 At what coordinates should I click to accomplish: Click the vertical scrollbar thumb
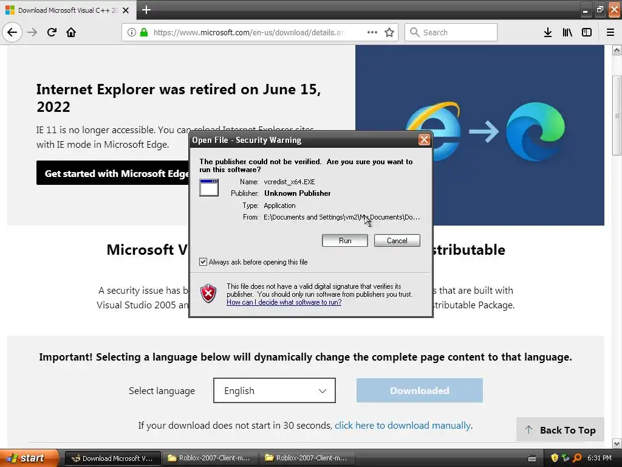617,115
